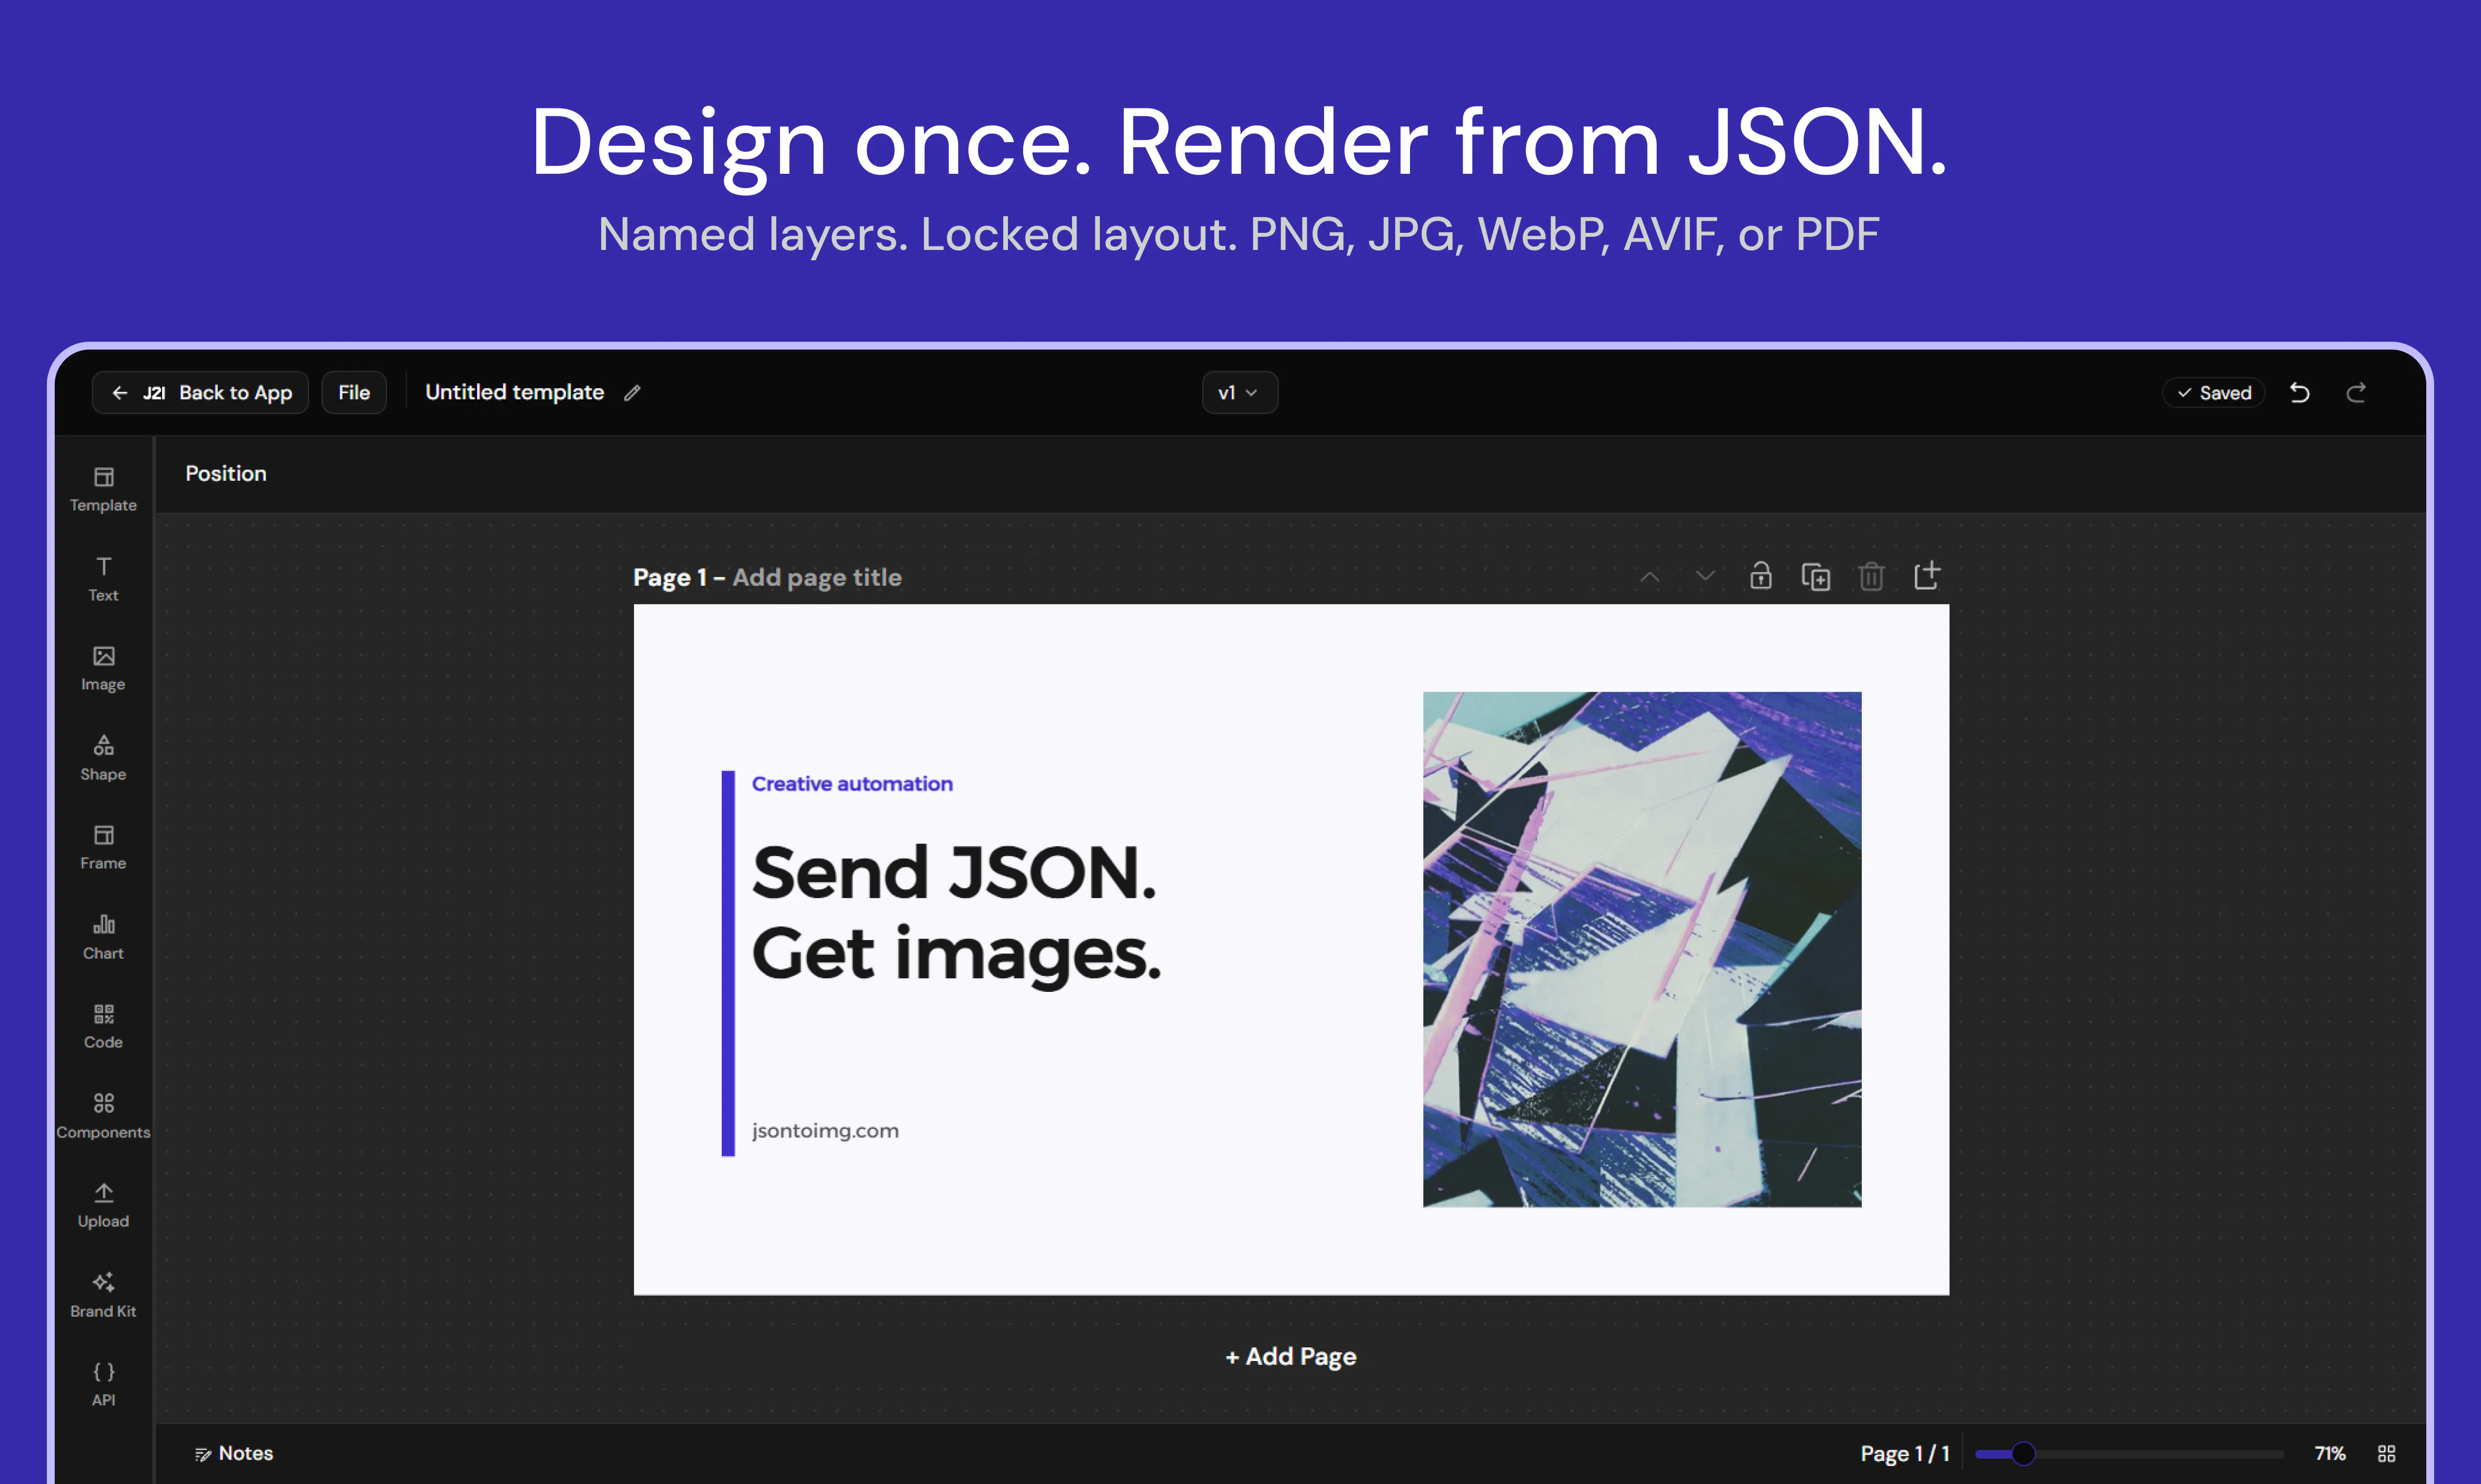Screen dimensions: 2481x1484
Task: Move page down with chevron
Action: tap(1704, 576)
